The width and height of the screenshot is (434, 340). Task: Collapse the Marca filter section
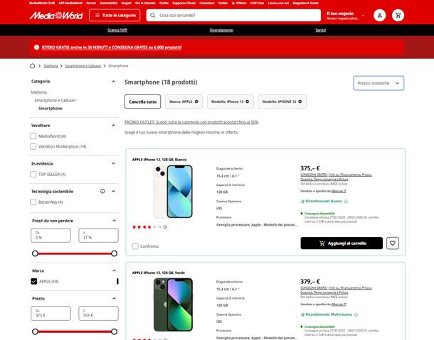point(114,270)
